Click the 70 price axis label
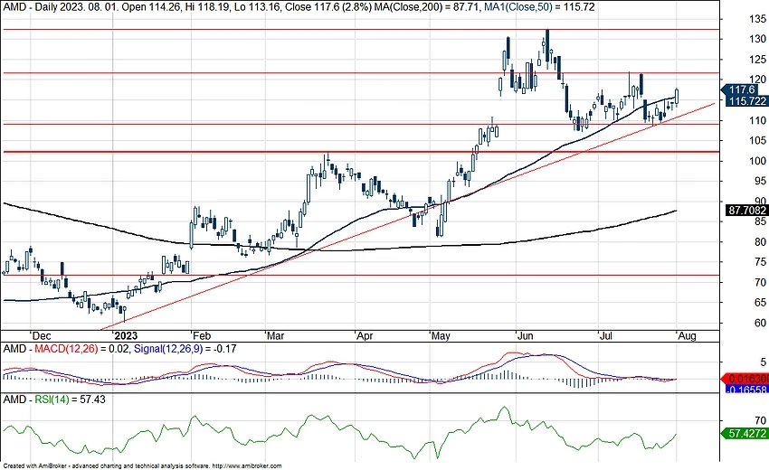769x470 pixels. coord(761,283)
